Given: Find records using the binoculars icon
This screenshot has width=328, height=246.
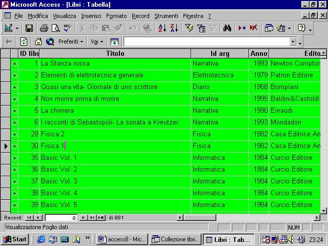Looking at the screenshot, I should click(x=227, y=28).
